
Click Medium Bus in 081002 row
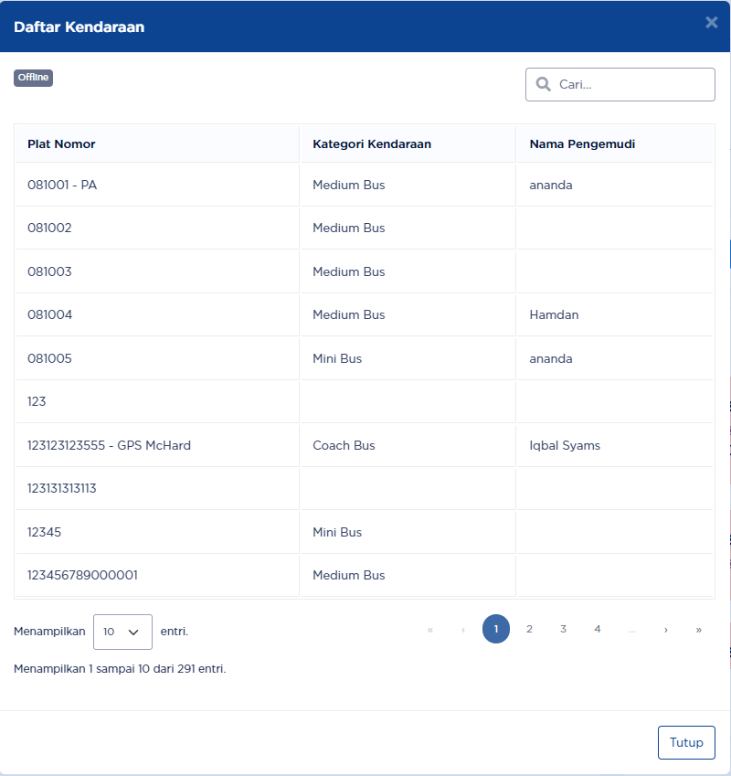tap(349, 229)
